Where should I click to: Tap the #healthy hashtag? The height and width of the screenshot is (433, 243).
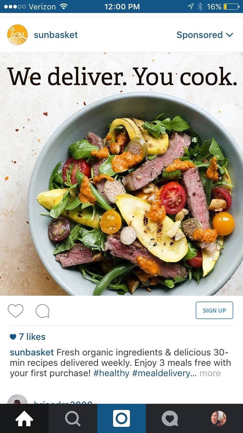111,373
